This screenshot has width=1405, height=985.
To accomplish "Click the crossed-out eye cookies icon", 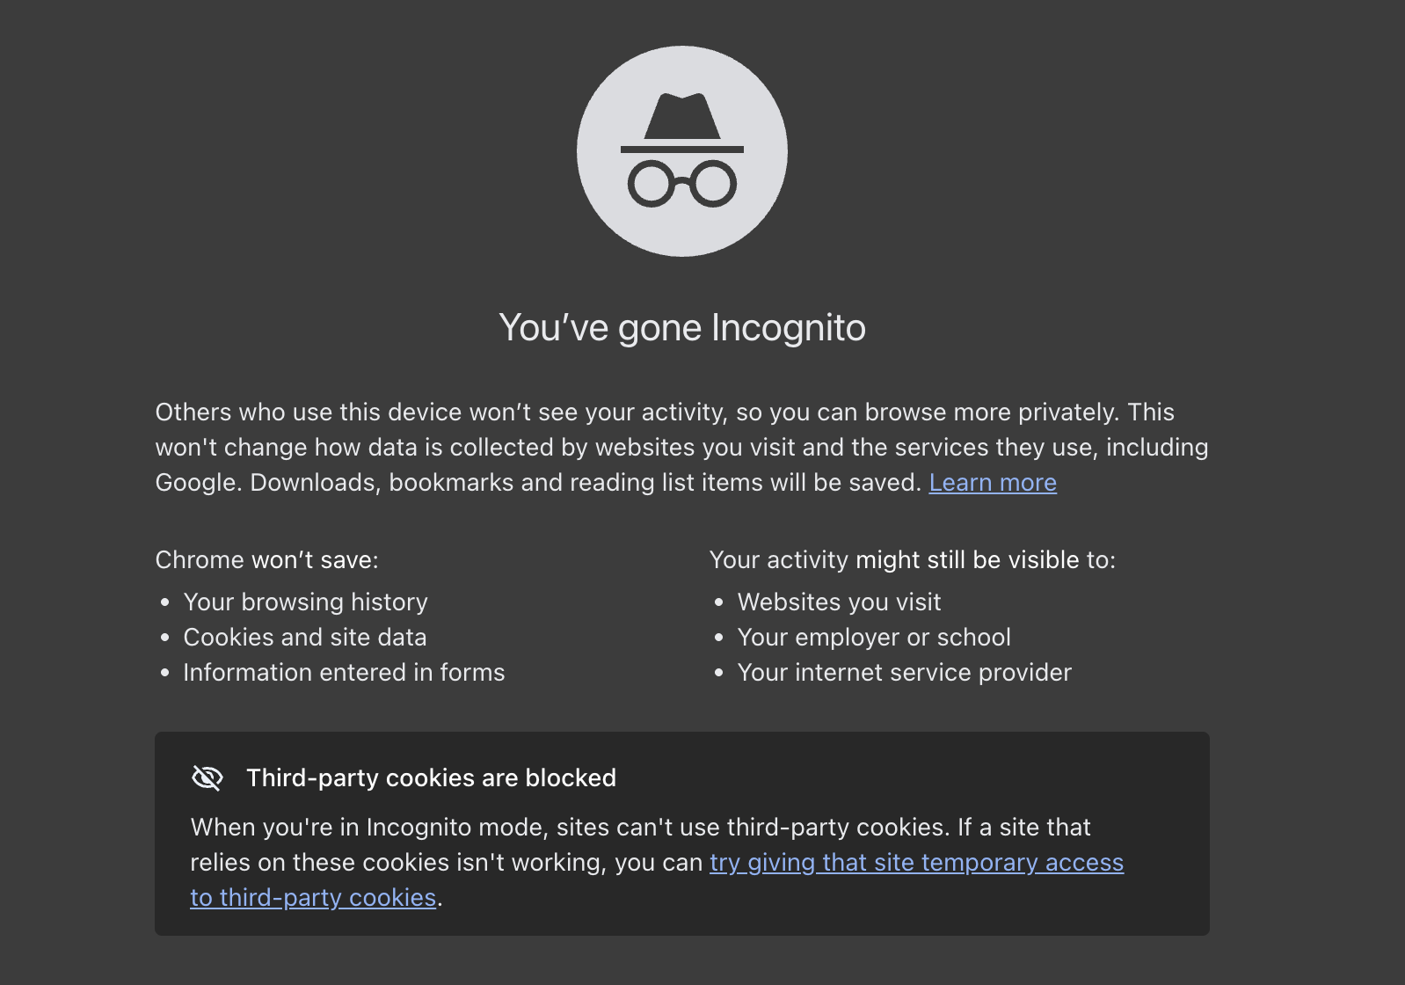I will click(x=207, y=777).
